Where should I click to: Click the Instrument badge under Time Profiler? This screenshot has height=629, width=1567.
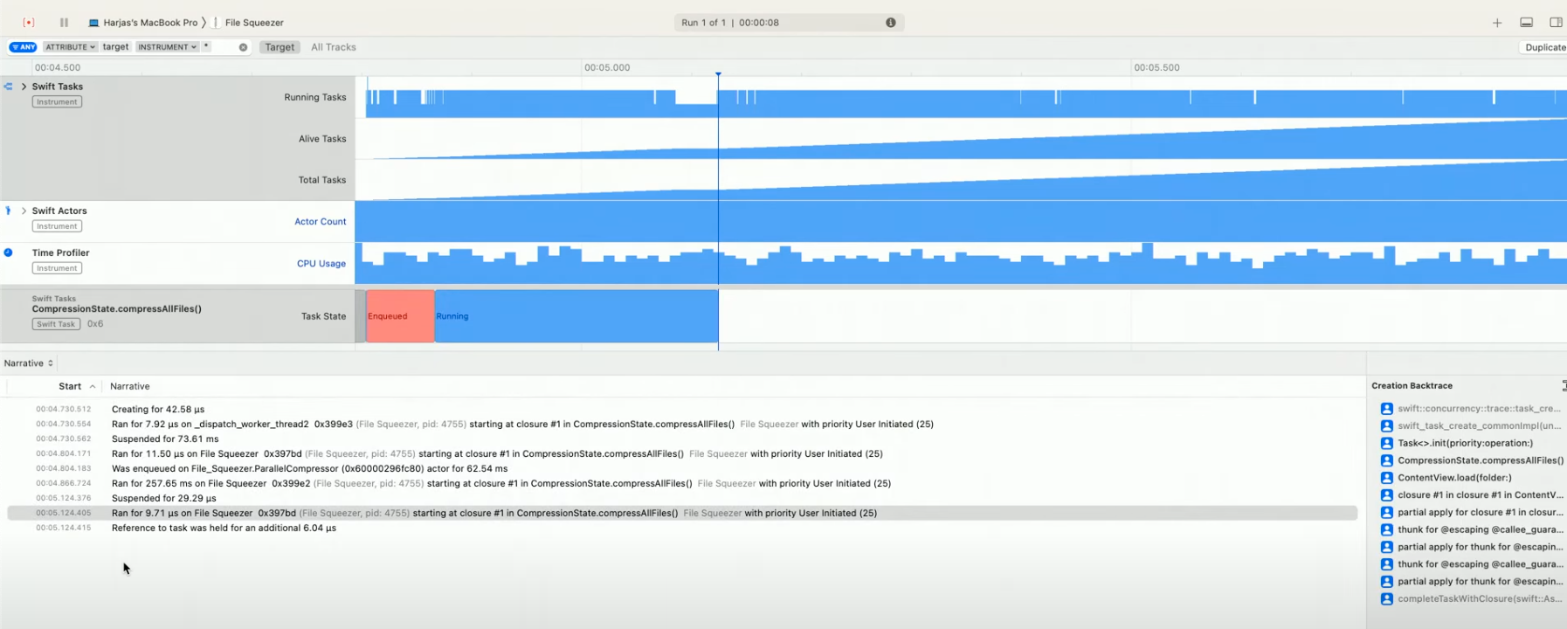click(57, 268)
